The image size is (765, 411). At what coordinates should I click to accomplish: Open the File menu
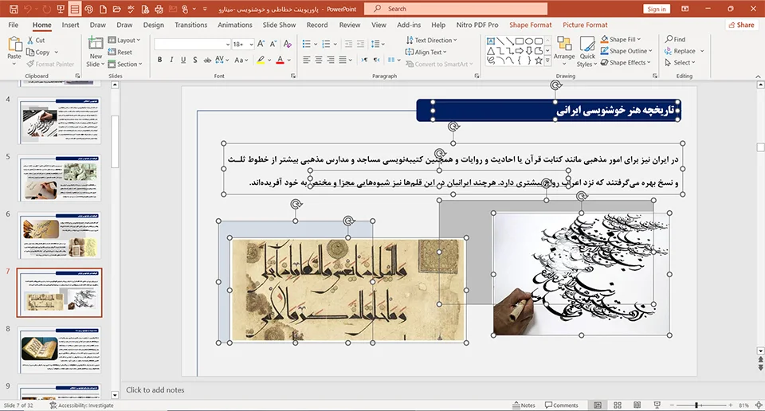(x=14, y=25)
